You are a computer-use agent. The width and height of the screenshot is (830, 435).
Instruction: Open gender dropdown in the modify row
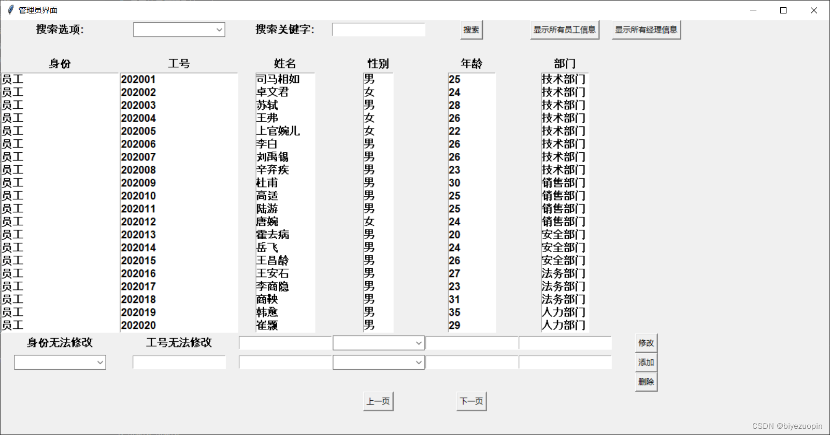tap(379, 343)
